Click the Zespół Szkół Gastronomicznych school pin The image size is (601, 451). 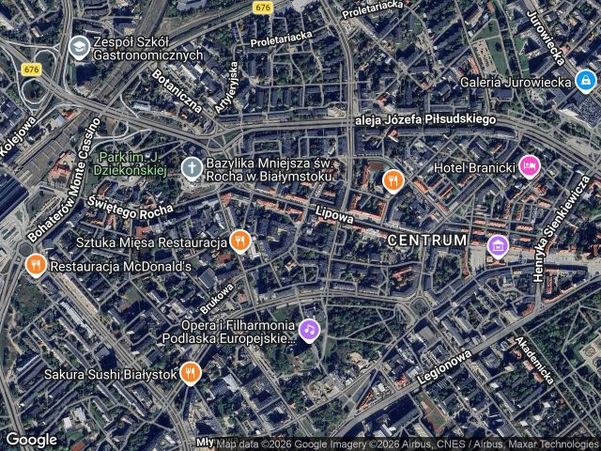[x=79, y=48]
